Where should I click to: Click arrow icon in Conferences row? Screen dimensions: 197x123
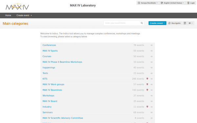point(151,45)
